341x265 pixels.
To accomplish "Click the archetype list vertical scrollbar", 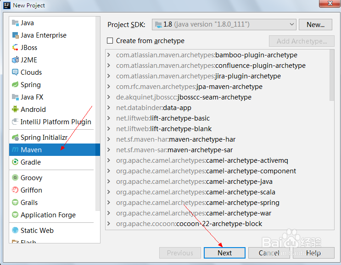I will pos(332,75).
